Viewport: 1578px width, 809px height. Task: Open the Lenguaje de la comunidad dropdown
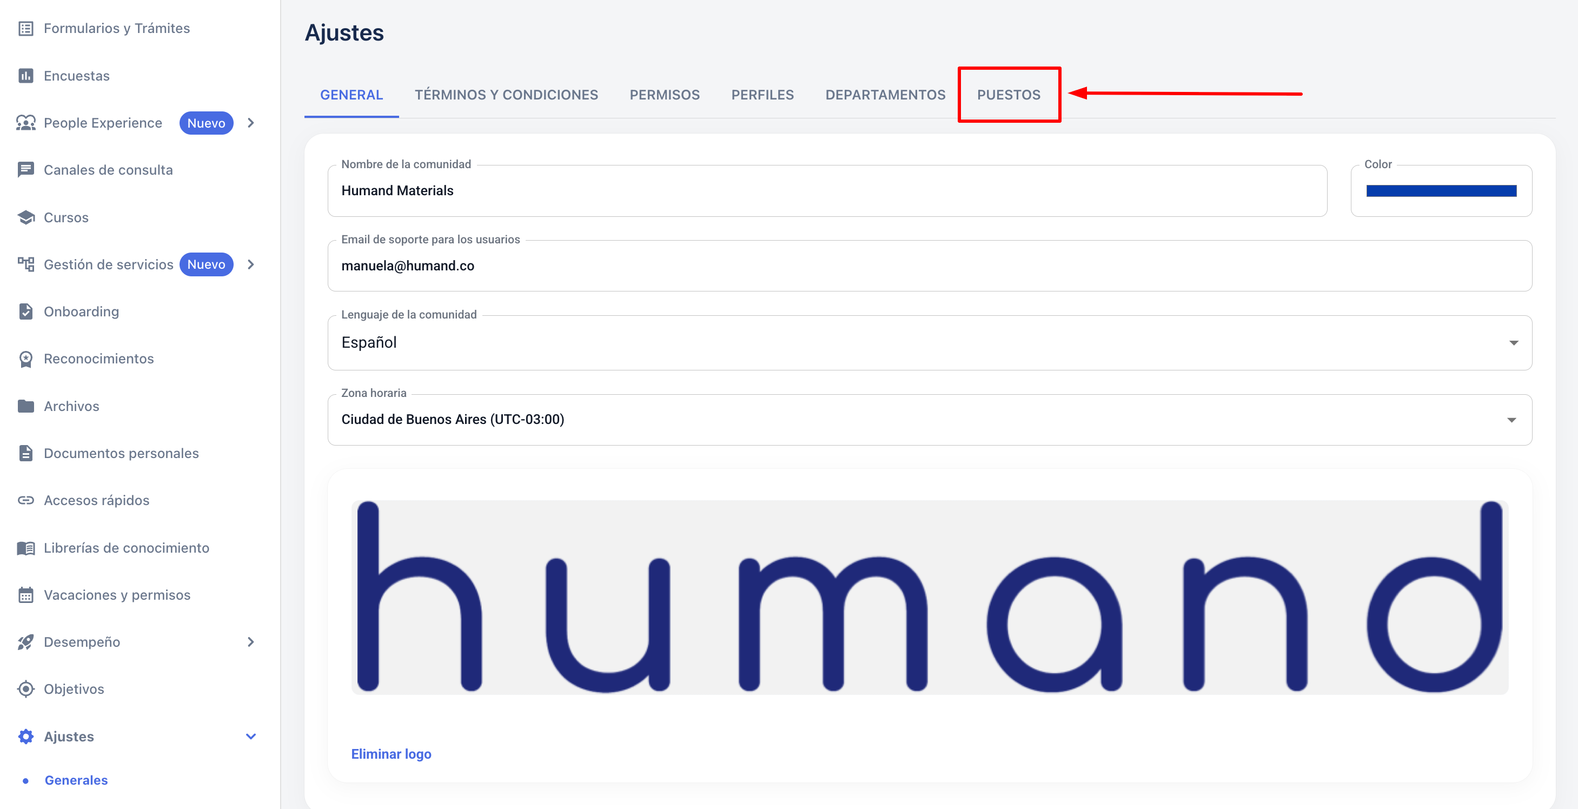[x=929, y=342]
